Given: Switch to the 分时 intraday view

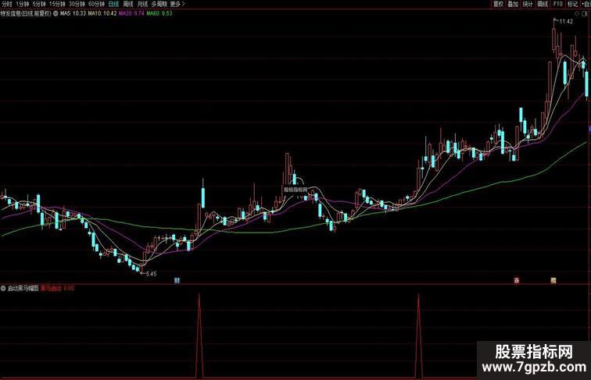Looking at the screenshot, I should 6,4.
